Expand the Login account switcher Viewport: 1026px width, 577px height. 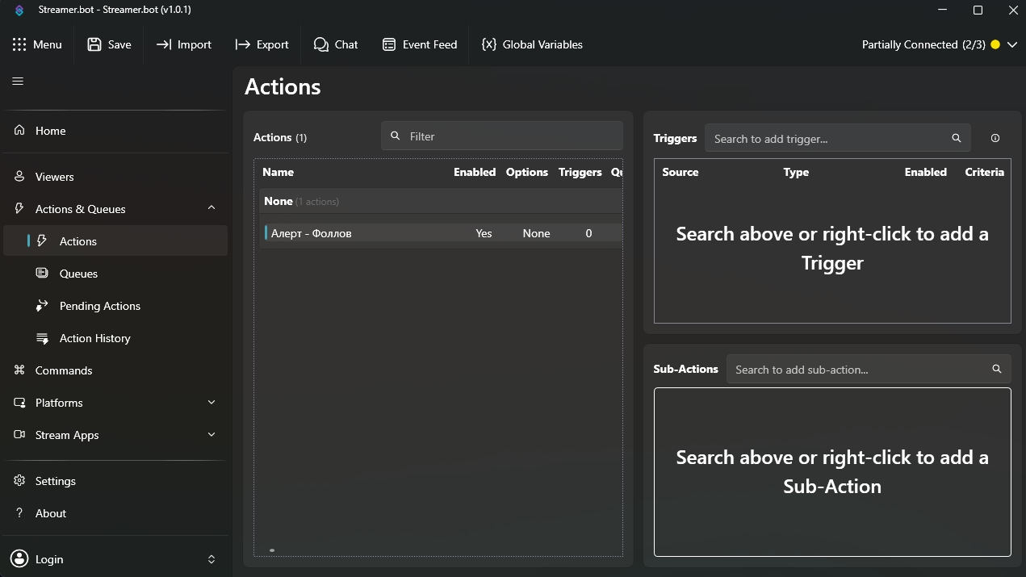click(211, 559)
